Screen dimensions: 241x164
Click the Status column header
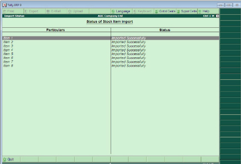(x=165, y=30)
